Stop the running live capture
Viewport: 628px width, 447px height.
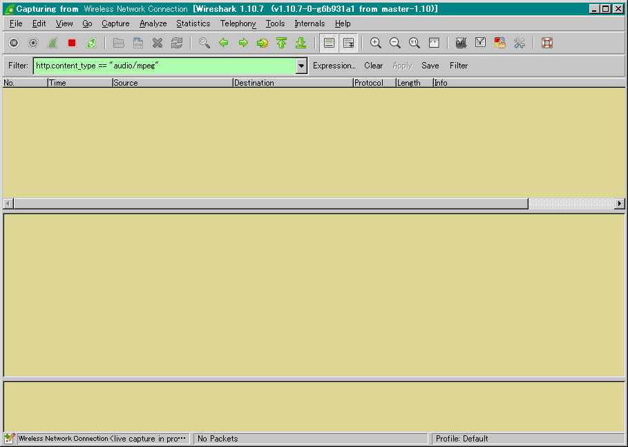point(72,43)
